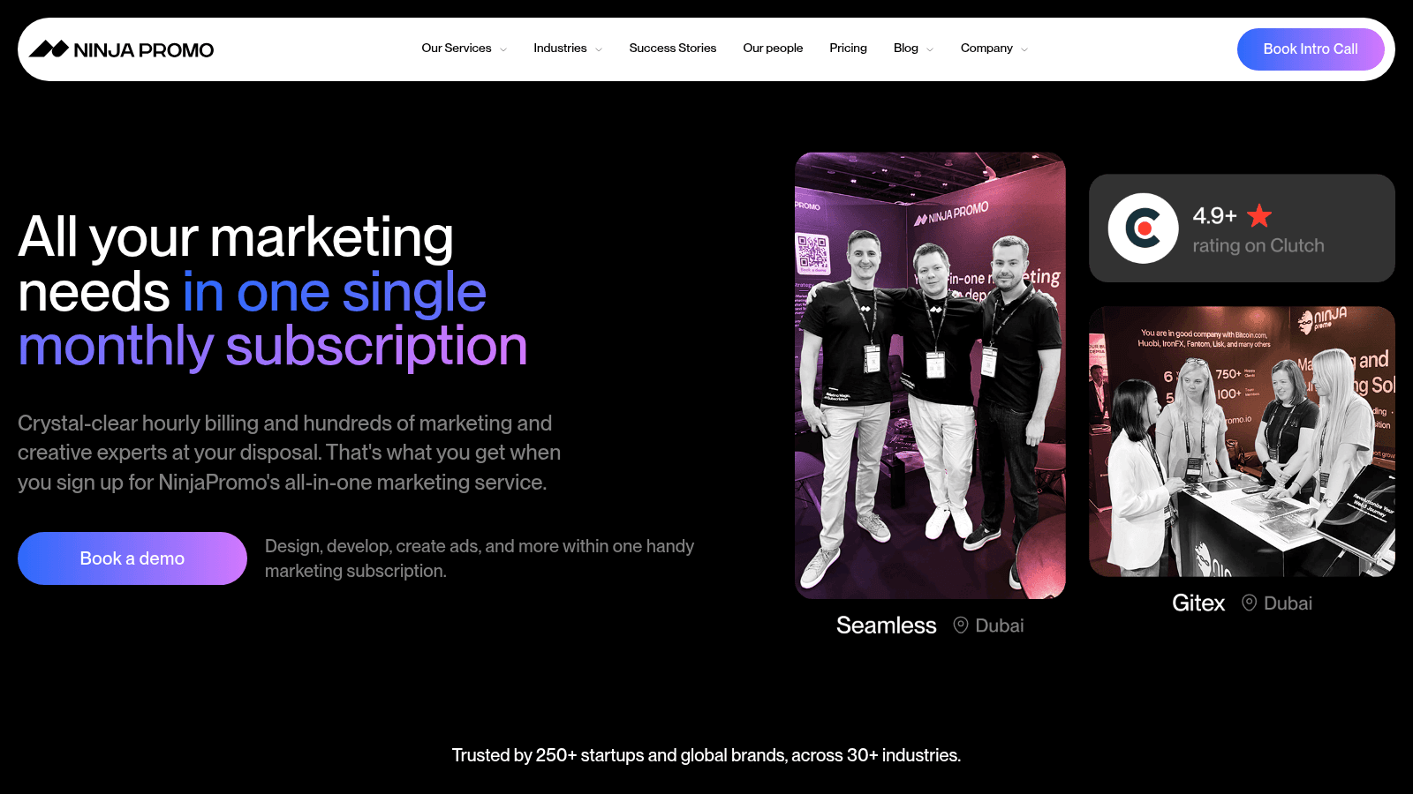Click the orange star rating icon
Screen dimensions: 1413x794
[1259, 215]
